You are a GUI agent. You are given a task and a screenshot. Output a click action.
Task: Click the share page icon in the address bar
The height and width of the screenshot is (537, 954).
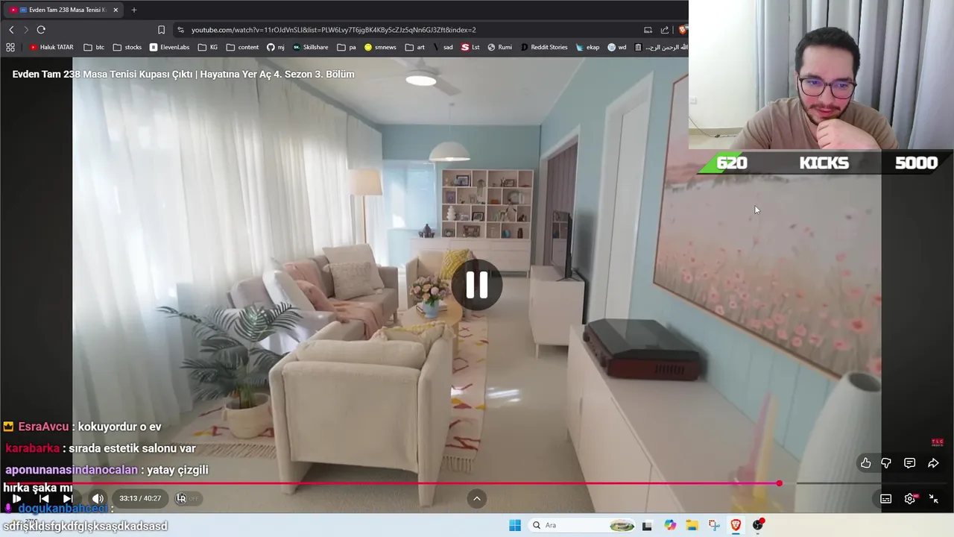tap(665, 30)
